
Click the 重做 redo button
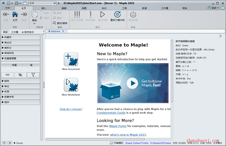pyautogui.click(x=57, y=18)
